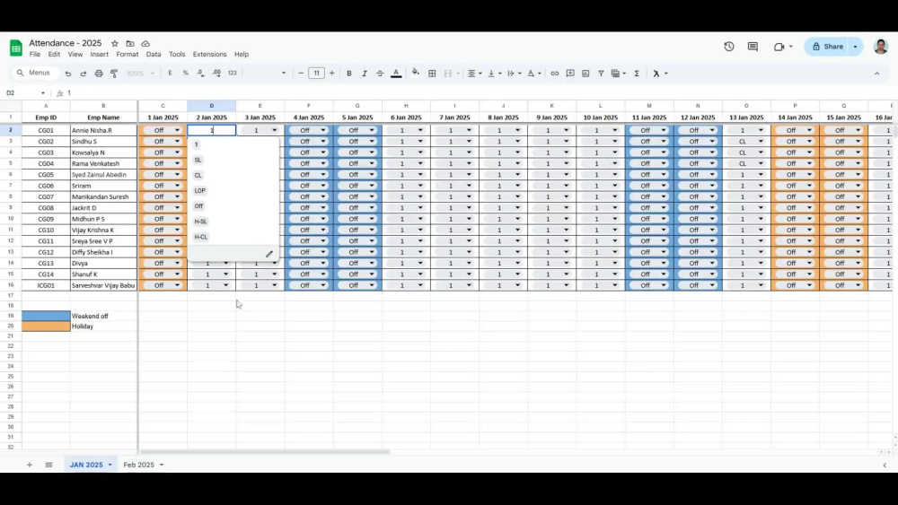898x505 pixels.
Task: Insert a comment from toolbar
Action: point(570,74)
